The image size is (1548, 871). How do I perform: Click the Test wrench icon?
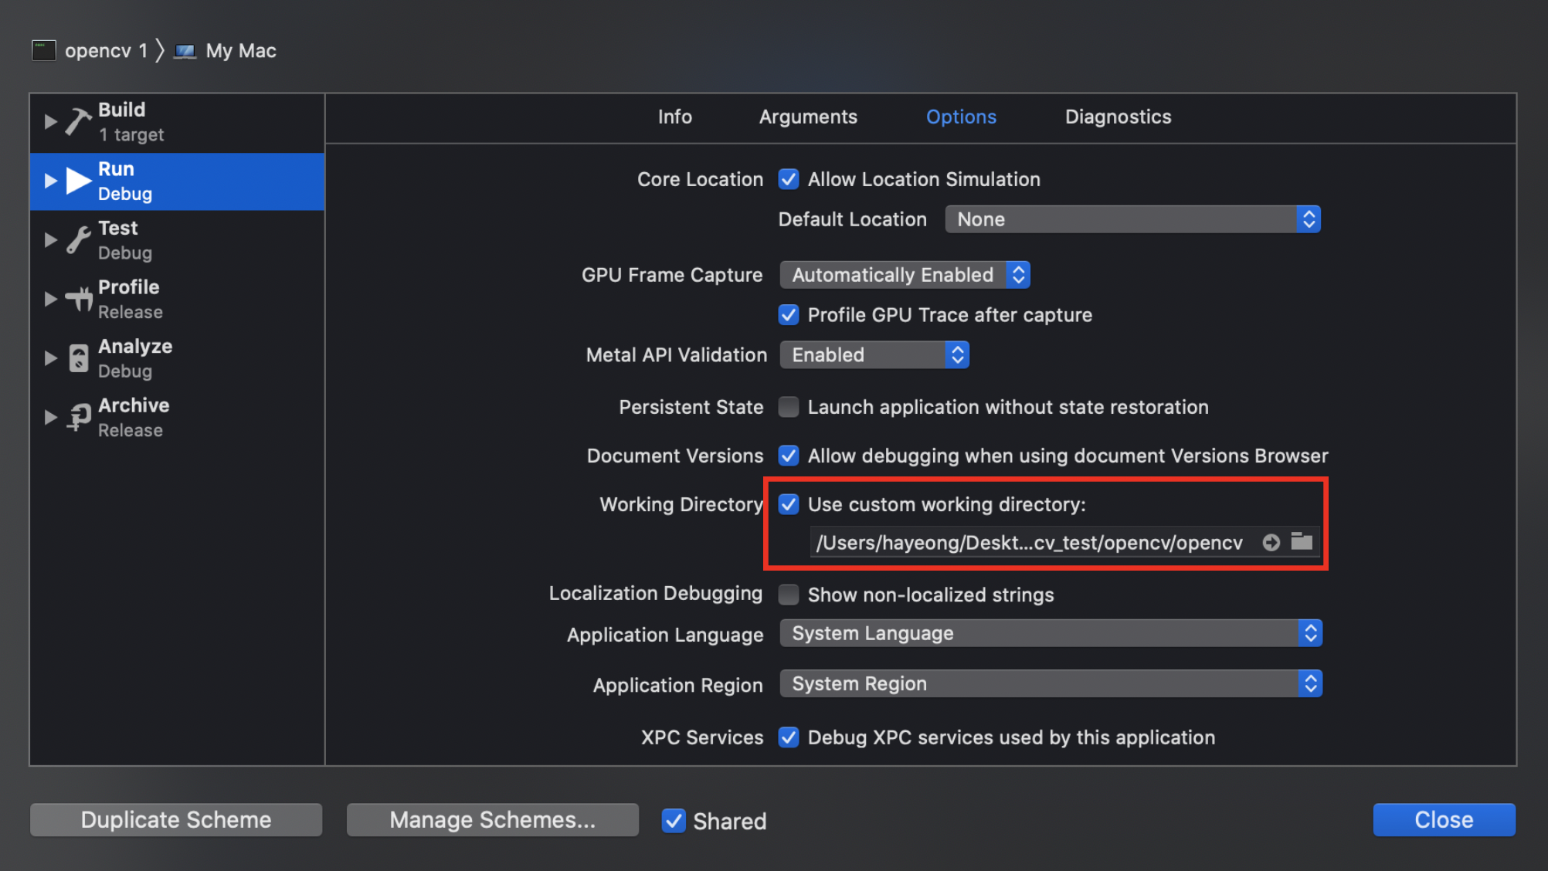coord(78,240)
